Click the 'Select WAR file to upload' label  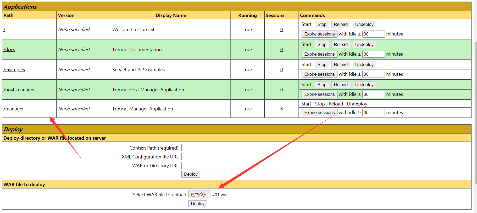[159, 195]
